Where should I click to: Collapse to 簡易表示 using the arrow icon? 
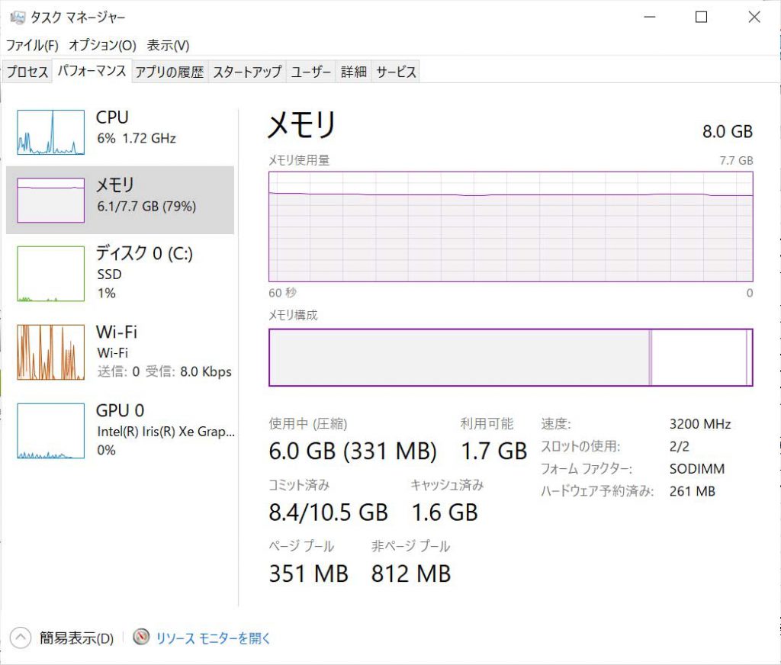tap(21, 638)
